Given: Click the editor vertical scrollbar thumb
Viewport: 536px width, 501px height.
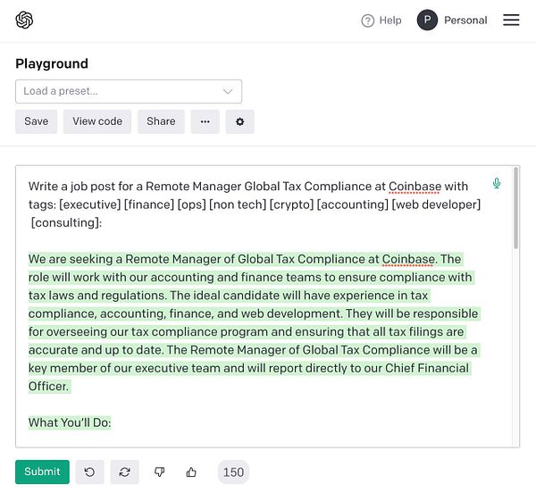Looking at the screenshot, I should [x=515, y=208].
